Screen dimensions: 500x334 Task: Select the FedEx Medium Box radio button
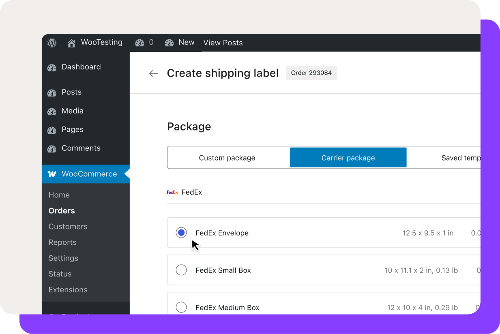click(x=181, y=307)
